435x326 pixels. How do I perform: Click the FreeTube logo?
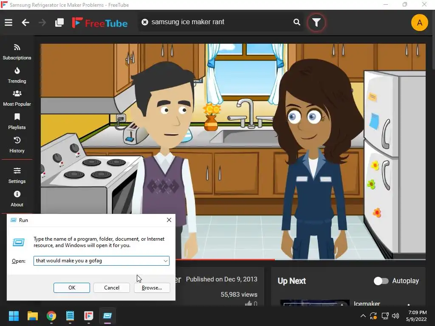pyautogui.click(x=99, y=23)
